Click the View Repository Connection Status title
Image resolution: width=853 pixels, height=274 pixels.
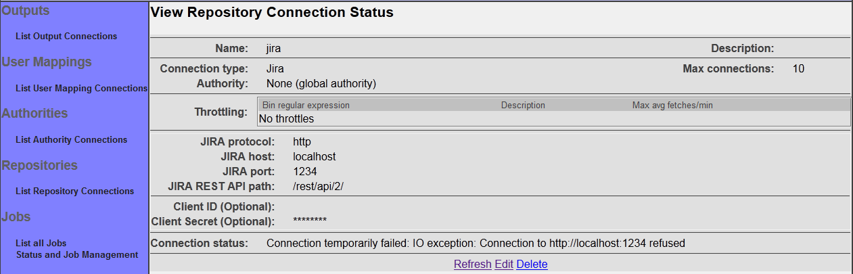click(271, 12)
